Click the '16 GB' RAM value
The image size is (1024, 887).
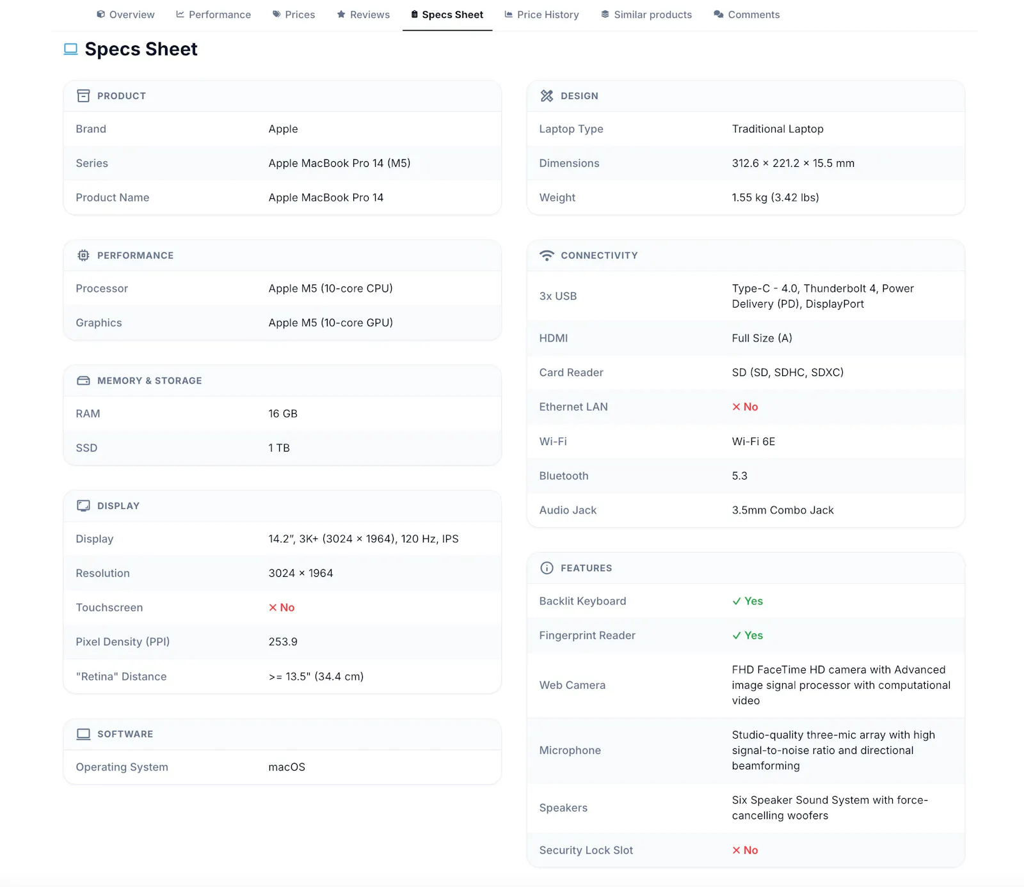click(283, 414)
